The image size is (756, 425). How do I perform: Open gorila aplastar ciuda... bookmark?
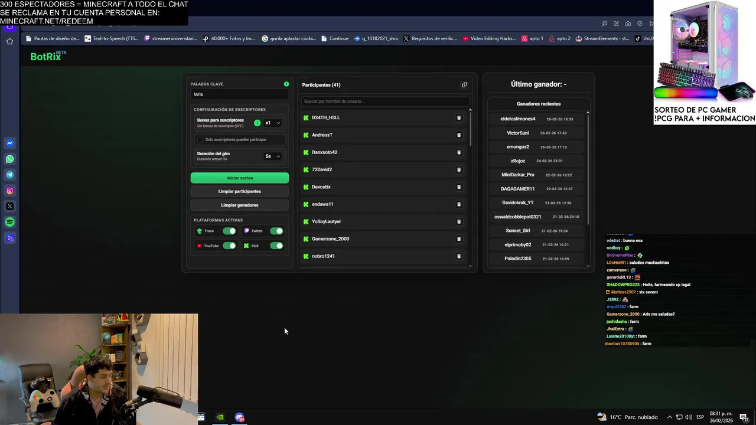pos(288,38)
